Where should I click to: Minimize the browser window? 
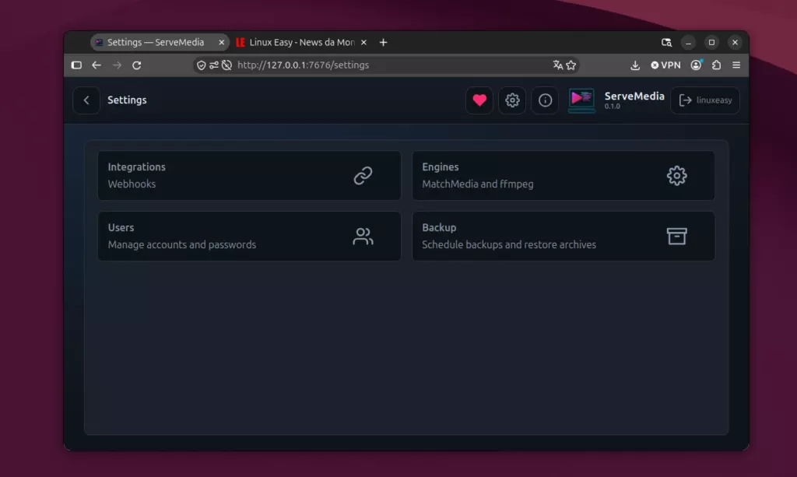[688, 43]
